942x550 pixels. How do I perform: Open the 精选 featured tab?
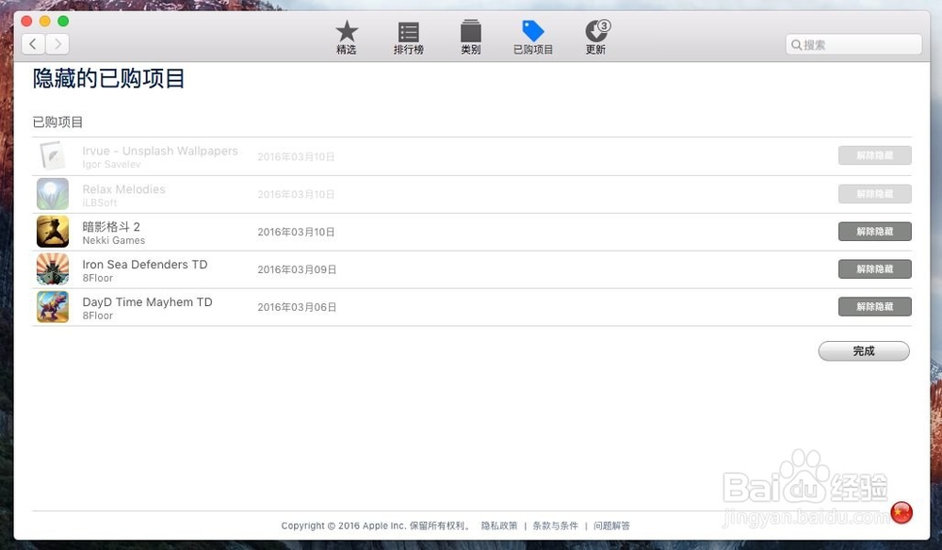pyautogui.click(x=346, y=38)
